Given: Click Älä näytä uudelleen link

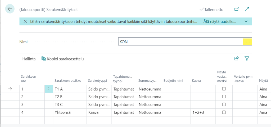Looking at the screenshot, I should (x=219, y=21).
